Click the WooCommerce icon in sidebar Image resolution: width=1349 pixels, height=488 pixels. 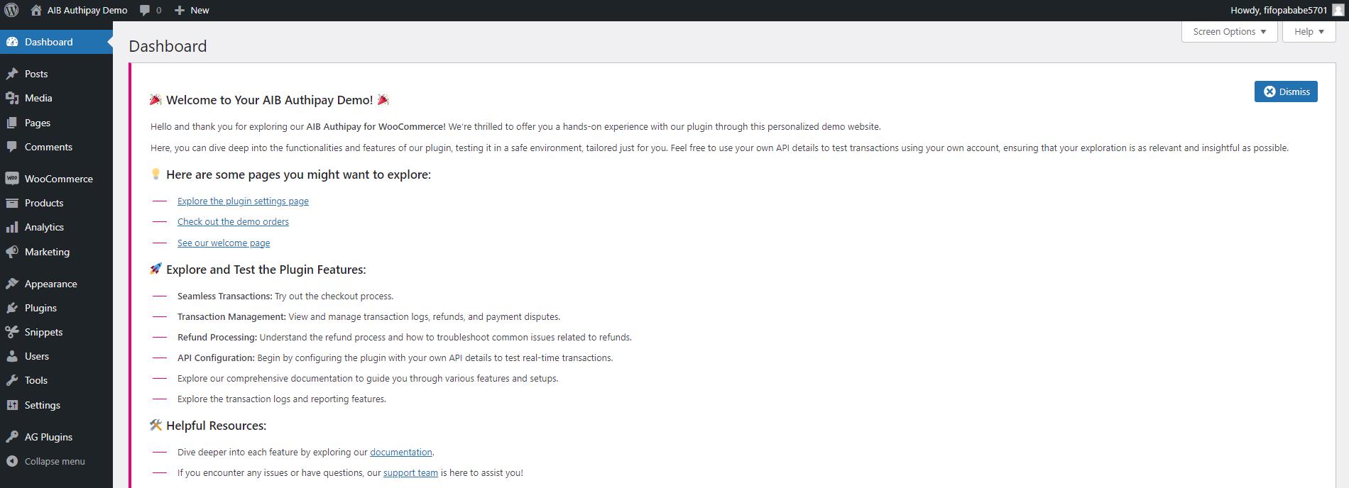[x=12, y=179]
